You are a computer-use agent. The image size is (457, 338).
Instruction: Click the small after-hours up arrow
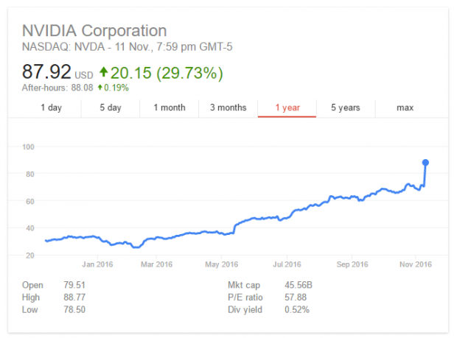(100, 87)
